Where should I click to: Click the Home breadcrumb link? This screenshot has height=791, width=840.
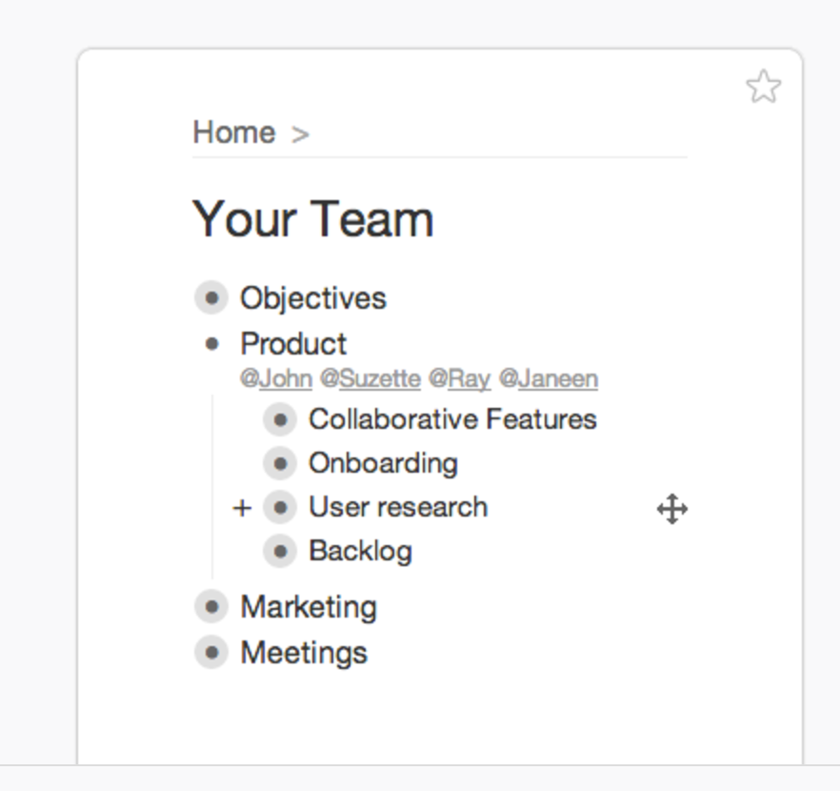point(233,132)
